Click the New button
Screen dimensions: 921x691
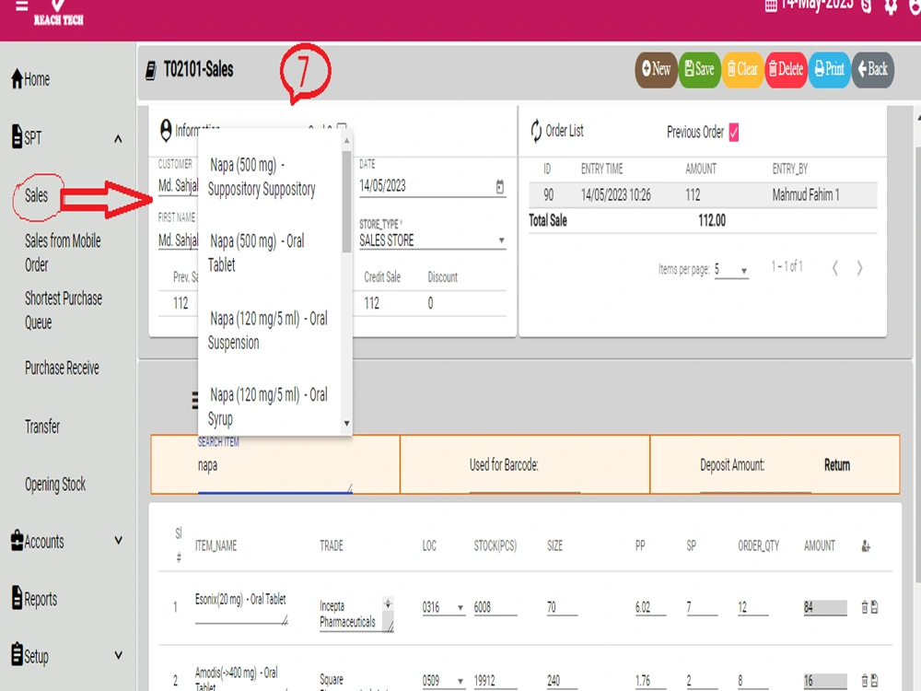click(656, 69)
